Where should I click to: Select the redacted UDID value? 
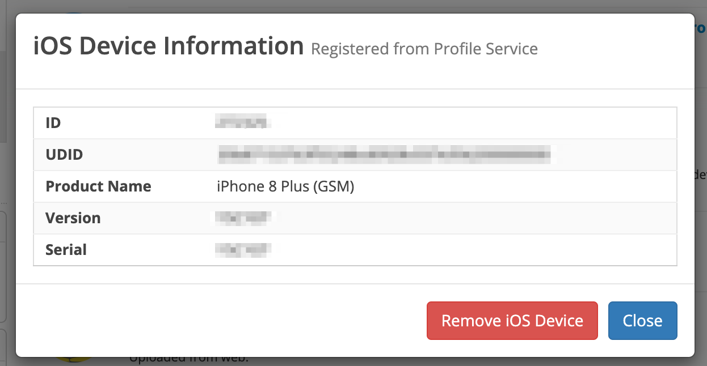coord(383,154)
